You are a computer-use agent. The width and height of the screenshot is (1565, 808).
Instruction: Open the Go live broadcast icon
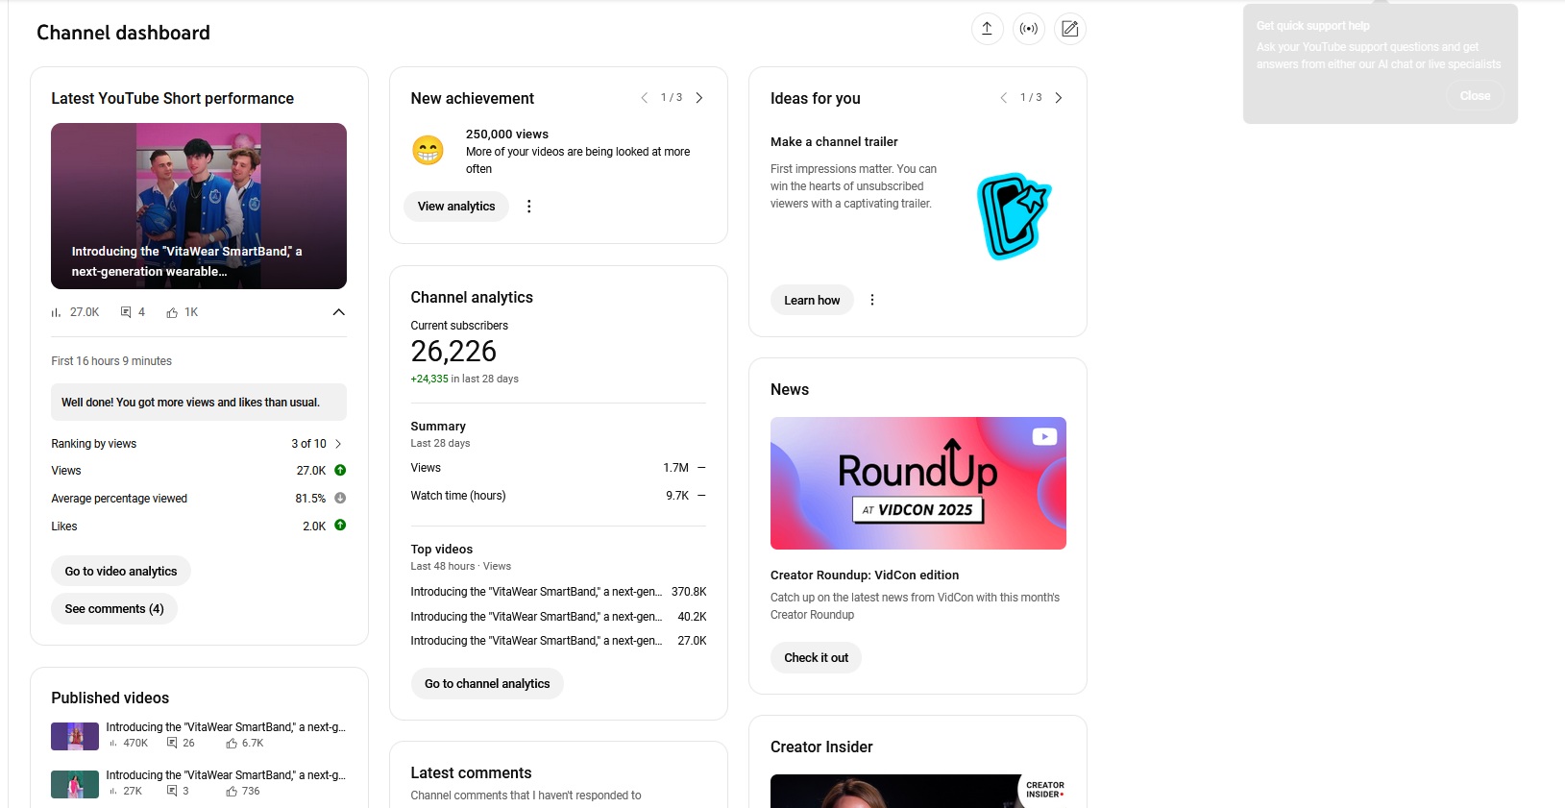[x=1028, y=29]
